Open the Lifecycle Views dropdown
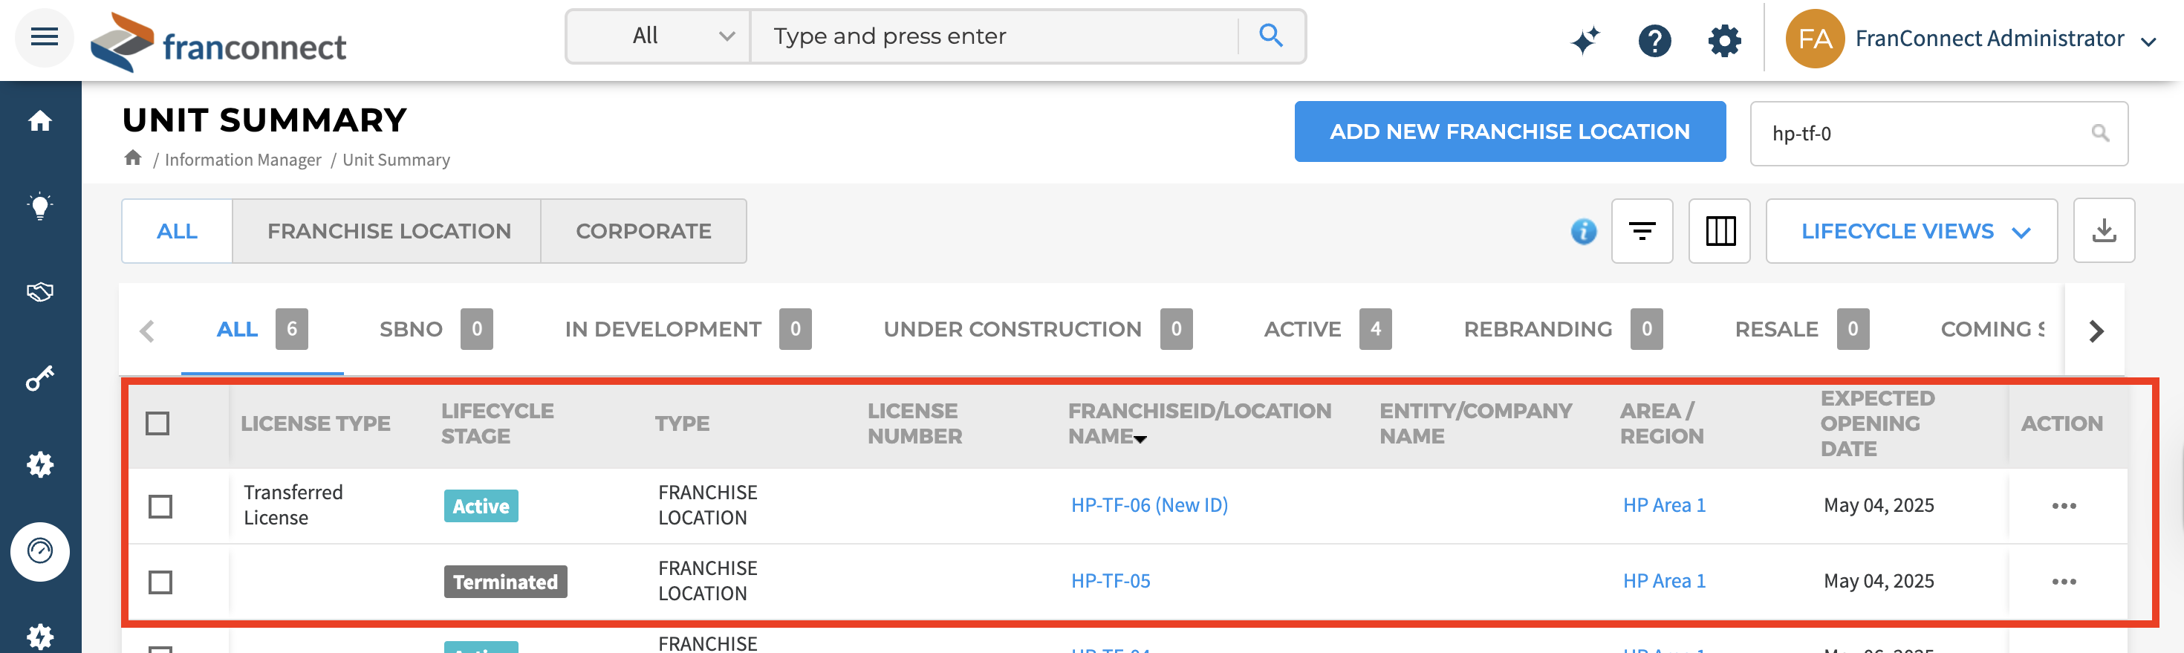 tap(1911, 231)
